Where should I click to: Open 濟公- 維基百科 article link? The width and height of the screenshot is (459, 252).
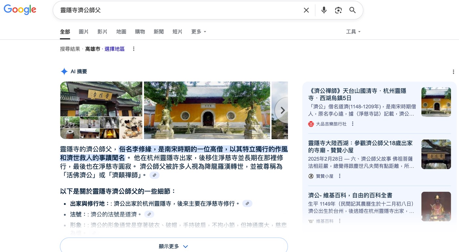(x=350, y=195)
